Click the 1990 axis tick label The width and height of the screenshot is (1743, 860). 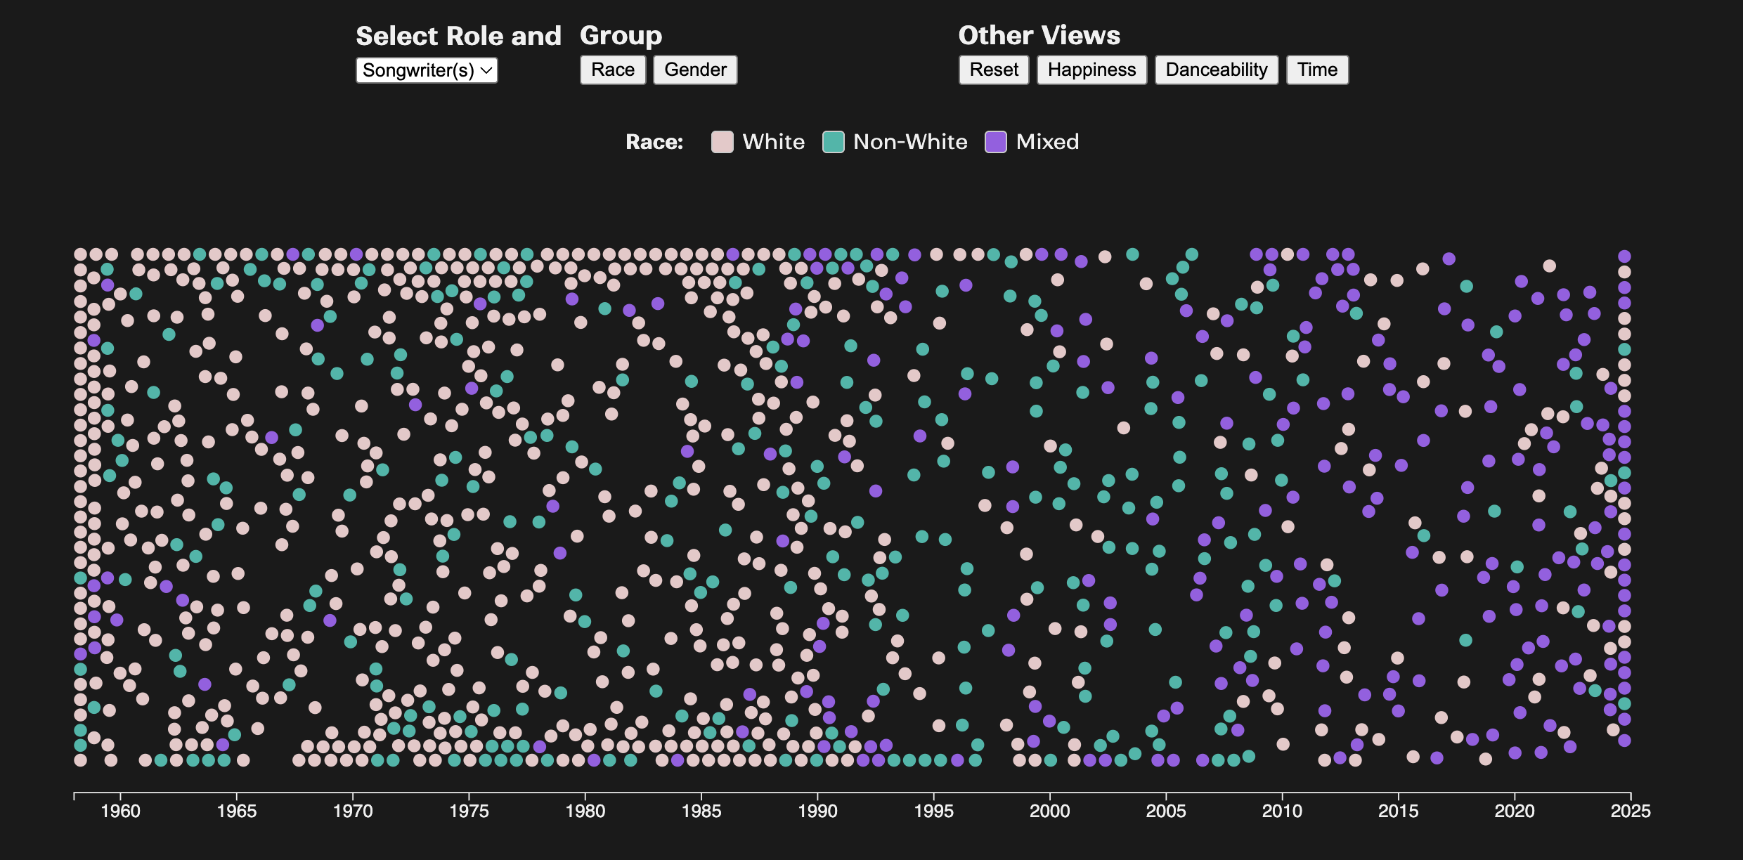click(x=817, y=811)
